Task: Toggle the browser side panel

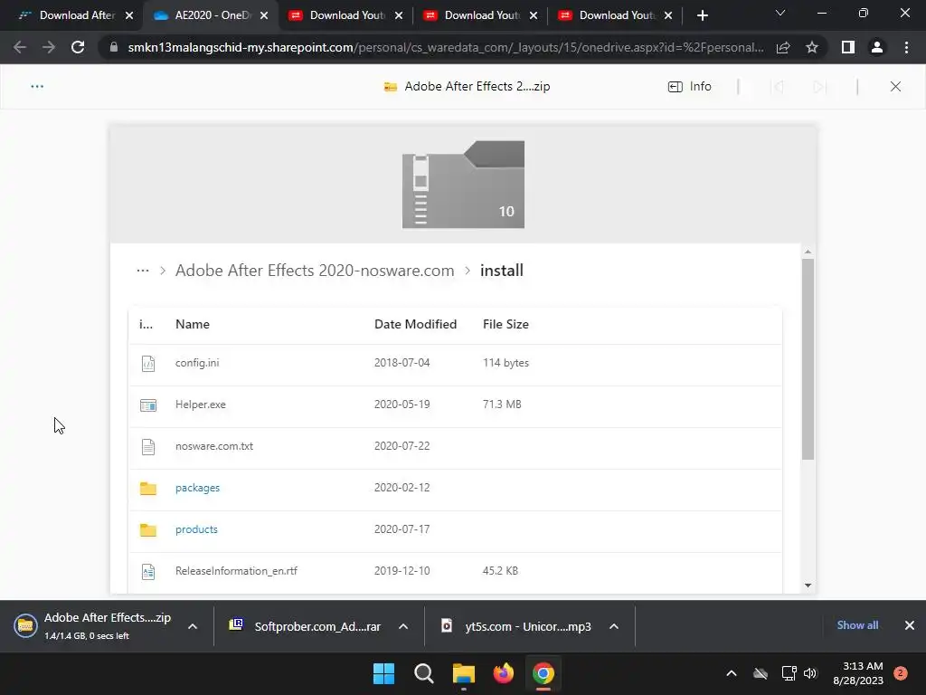Action: tap(848, 47)
